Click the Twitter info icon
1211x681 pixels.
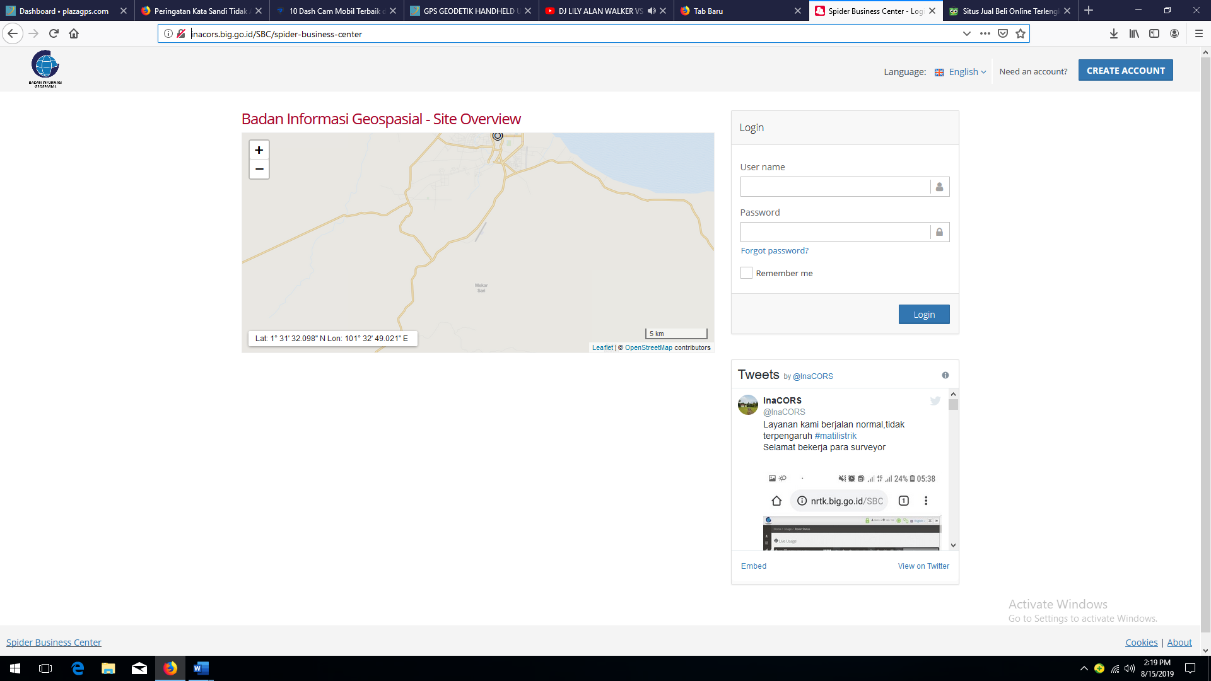(x=945, y=375)
